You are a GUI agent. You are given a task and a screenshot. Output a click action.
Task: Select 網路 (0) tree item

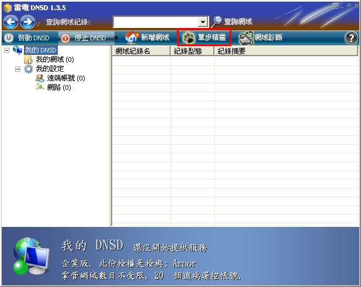tap(59, 87)
